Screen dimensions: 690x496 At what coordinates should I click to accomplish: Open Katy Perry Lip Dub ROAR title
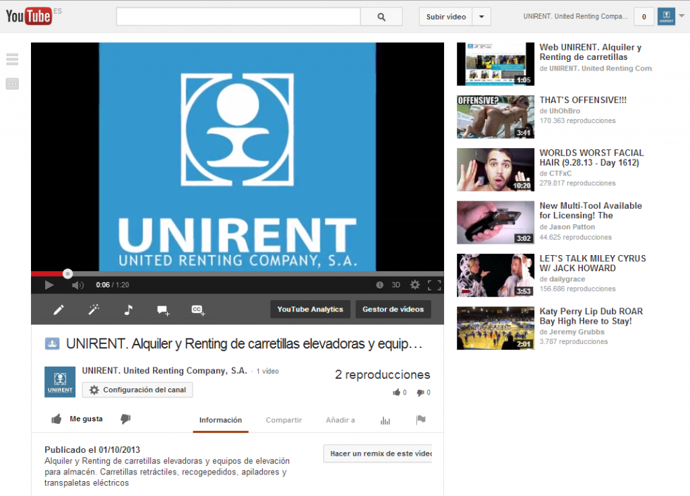pyautogui.click(x=591, y=316)
